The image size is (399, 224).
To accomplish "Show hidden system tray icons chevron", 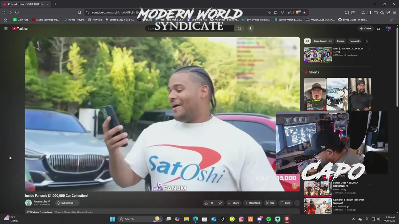I will pos(353,219).
